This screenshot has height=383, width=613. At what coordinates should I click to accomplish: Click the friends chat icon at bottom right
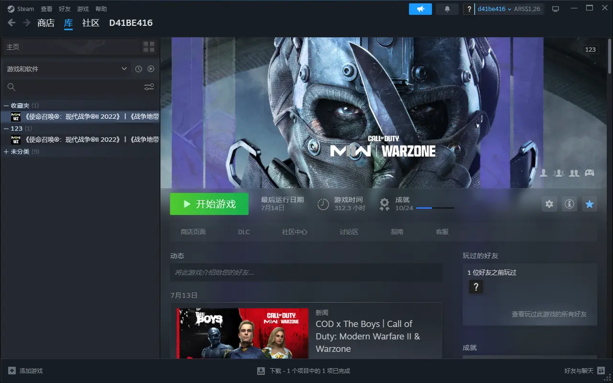pyautogui.click(x=601, y=371)
